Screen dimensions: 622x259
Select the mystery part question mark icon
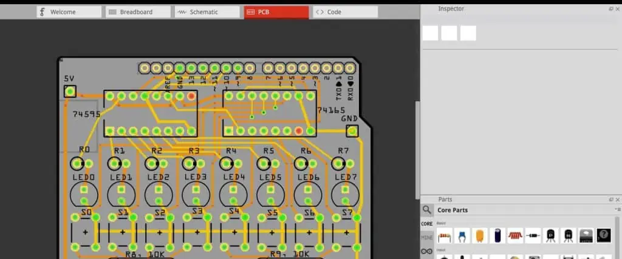[604, 235]
